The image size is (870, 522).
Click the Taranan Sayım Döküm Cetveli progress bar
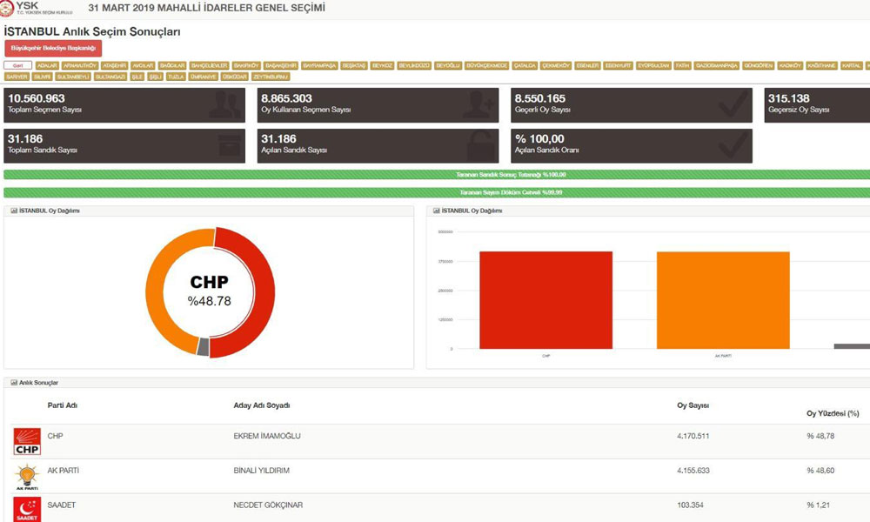pyautogui.click(x=437, y=192)
